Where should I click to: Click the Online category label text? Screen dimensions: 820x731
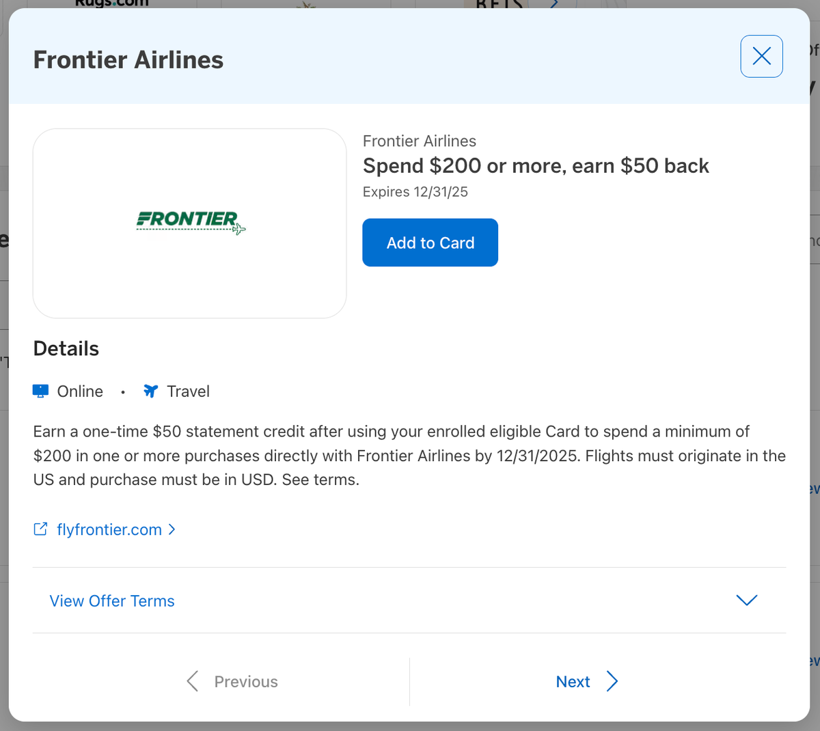click(80, 391)
